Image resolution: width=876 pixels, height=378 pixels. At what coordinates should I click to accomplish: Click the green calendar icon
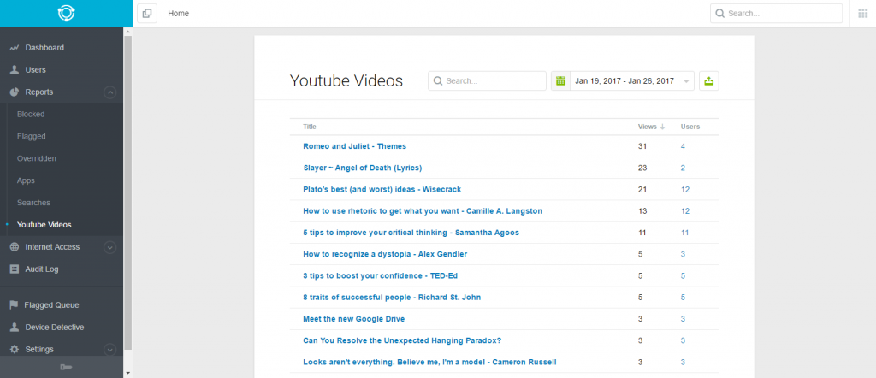[x=560, y=81]
